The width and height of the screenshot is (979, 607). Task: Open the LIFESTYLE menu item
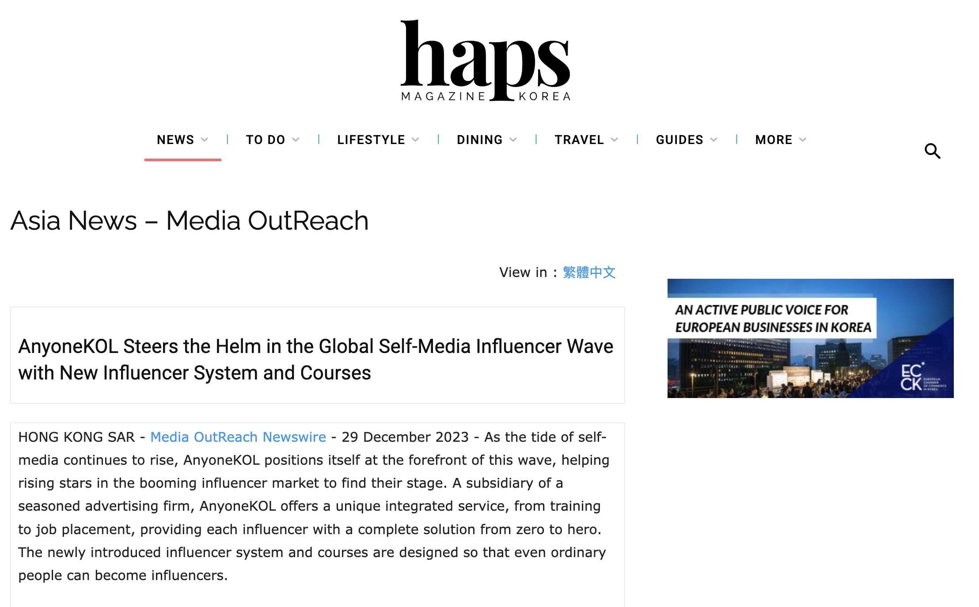pos(371,140)
